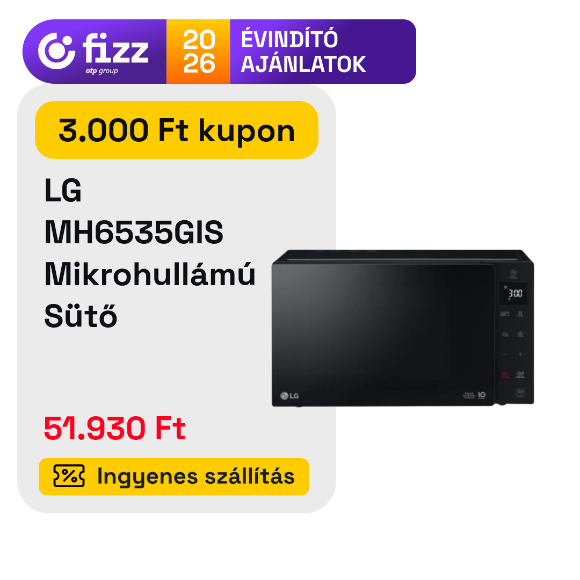Click the black microwave door glass

click(x=383, y=335)
